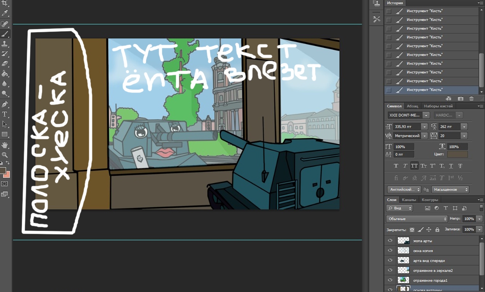Viewport: 485px width, 292px height.
Task: Toggle Faux Bold text style
Action: (x=396, y=166)
